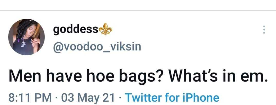
Task: Tap the face in the avatar photo
Action: coord(29,33)
